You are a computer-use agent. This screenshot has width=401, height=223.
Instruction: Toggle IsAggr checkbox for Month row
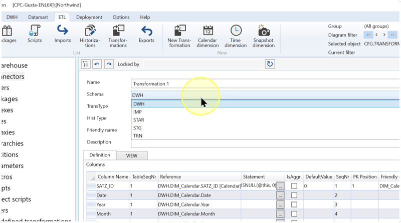click(x=294, y=214)
